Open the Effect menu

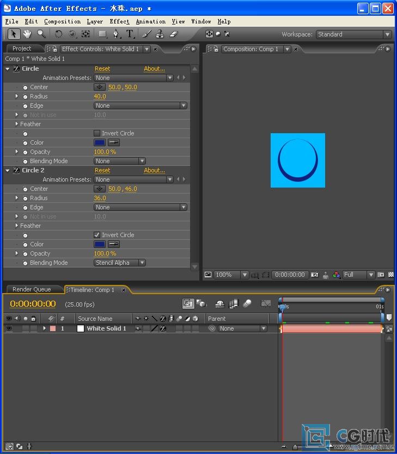[119, 21]
